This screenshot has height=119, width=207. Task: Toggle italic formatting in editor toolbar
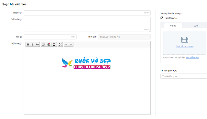tap(33, 45)
